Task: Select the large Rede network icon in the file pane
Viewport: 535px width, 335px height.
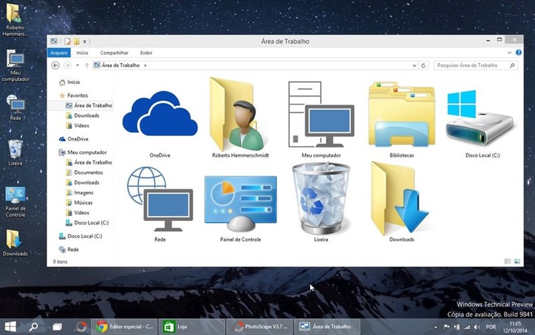Action: tap(160, 199)
